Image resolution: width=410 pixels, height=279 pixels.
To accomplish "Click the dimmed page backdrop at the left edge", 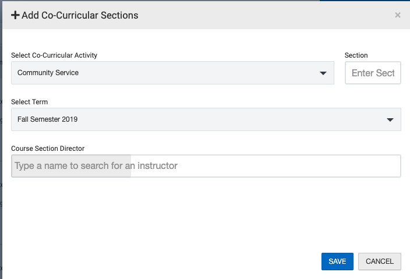I will pyautogui.click(x=1, y=141).
